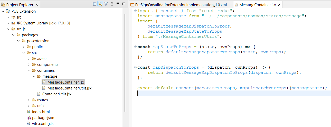Click the vite.config.ts file icon
The image size is (331, 127).
[29, 124]
